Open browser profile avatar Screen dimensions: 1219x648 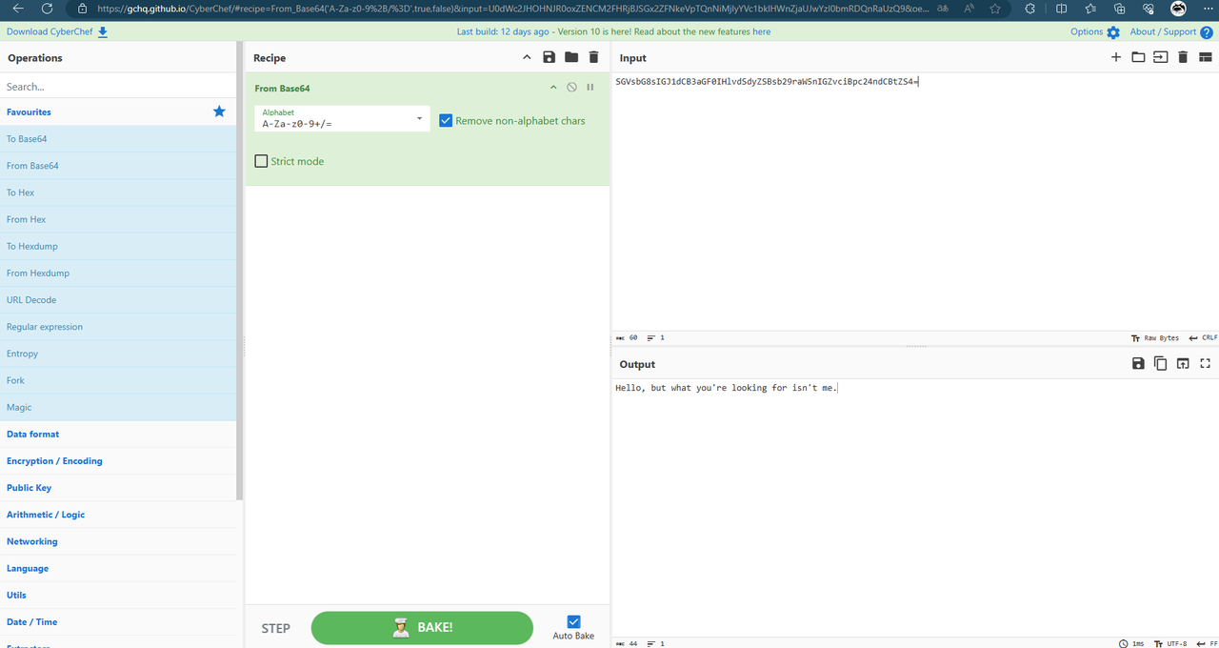[x=1178, y=9]
